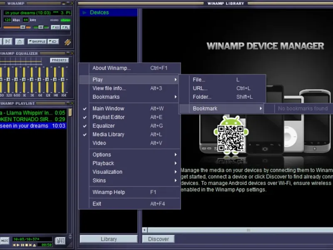Click the playlist mini pause button
This screenshot has width=333, height=250.
point(22,245)
